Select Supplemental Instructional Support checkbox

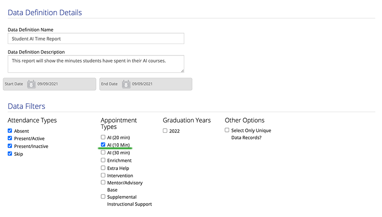[x=103, y=196]
